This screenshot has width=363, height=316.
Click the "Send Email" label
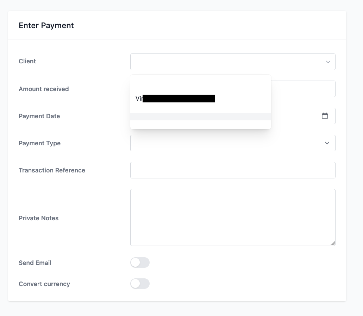(35, 263)
